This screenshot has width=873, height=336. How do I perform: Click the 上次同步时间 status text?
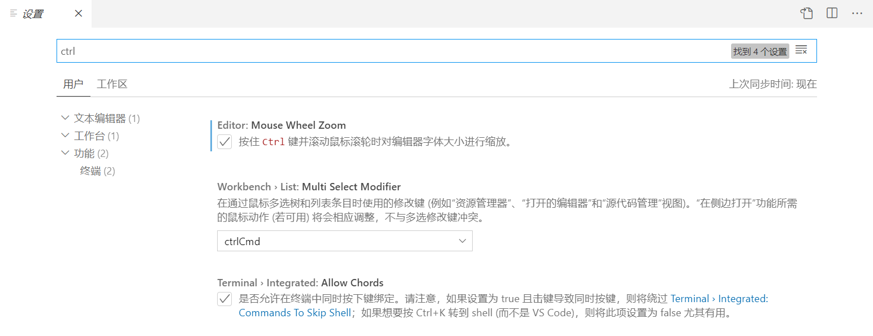(x=772, y=84)
